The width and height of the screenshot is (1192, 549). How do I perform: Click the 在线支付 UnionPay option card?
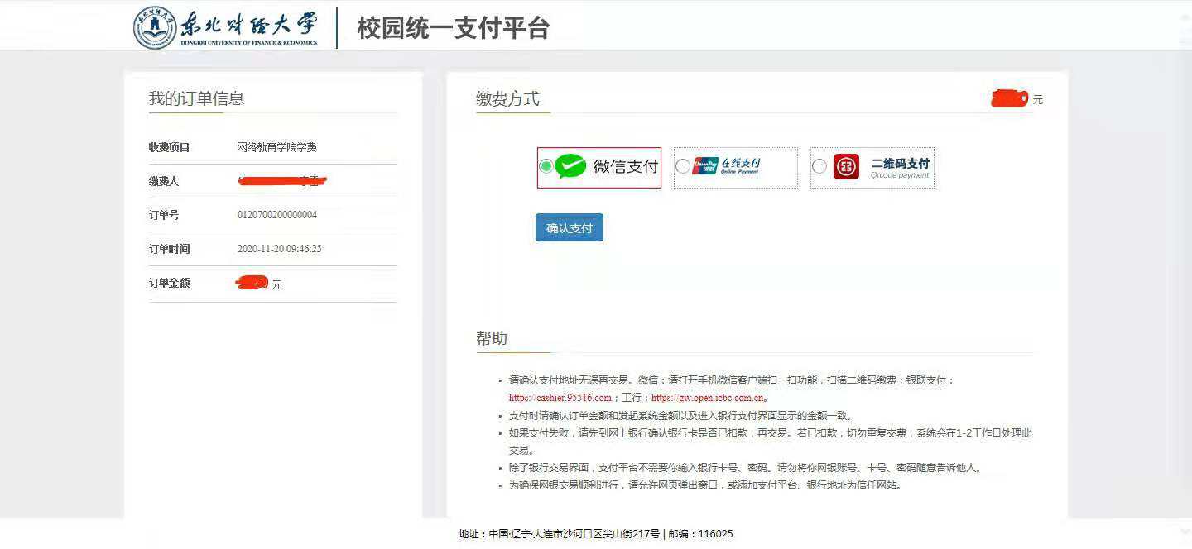coord(735,167)
